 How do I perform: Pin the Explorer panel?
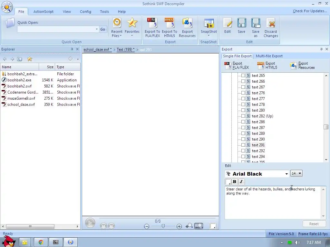tap(72, 49)
